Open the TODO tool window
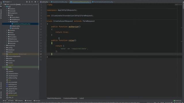 (11, 101)
